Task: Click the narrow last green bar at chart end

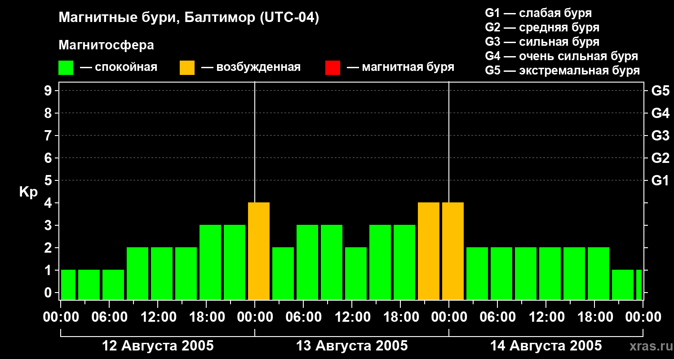Action: pyautogui.click(x=639, y=285)
